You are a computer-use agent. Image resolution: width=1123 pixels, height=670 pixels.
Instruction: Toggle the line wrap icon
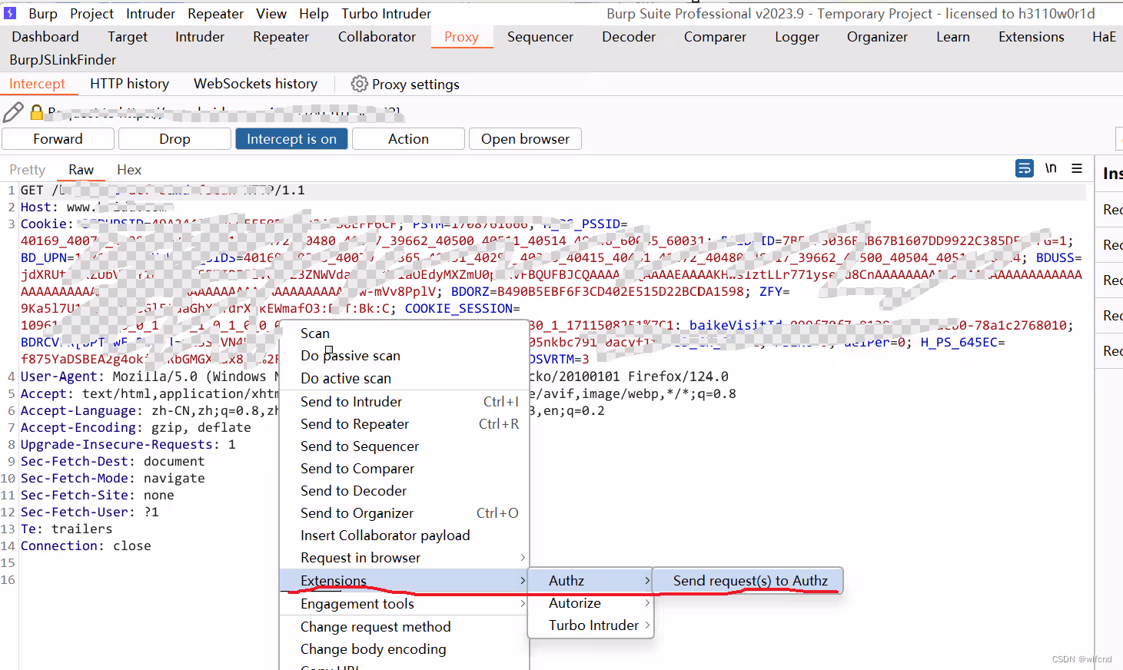tap(1024, 168)
